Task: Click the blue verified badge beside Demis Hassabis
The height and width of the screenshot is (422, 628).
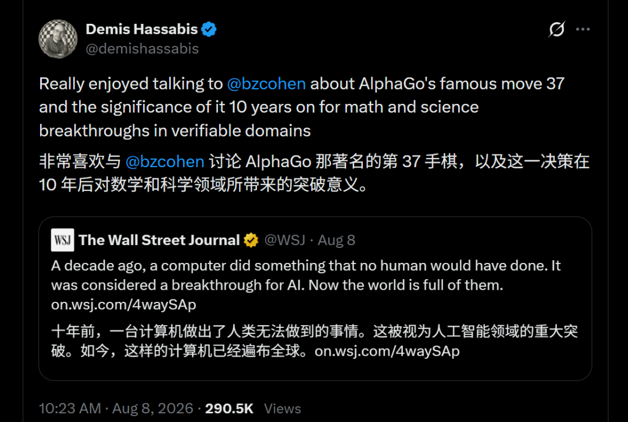Action: [209, 29]
